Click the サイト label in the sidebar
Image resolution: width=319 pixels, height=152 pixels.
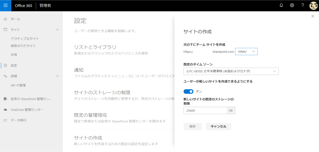(16, 30)
